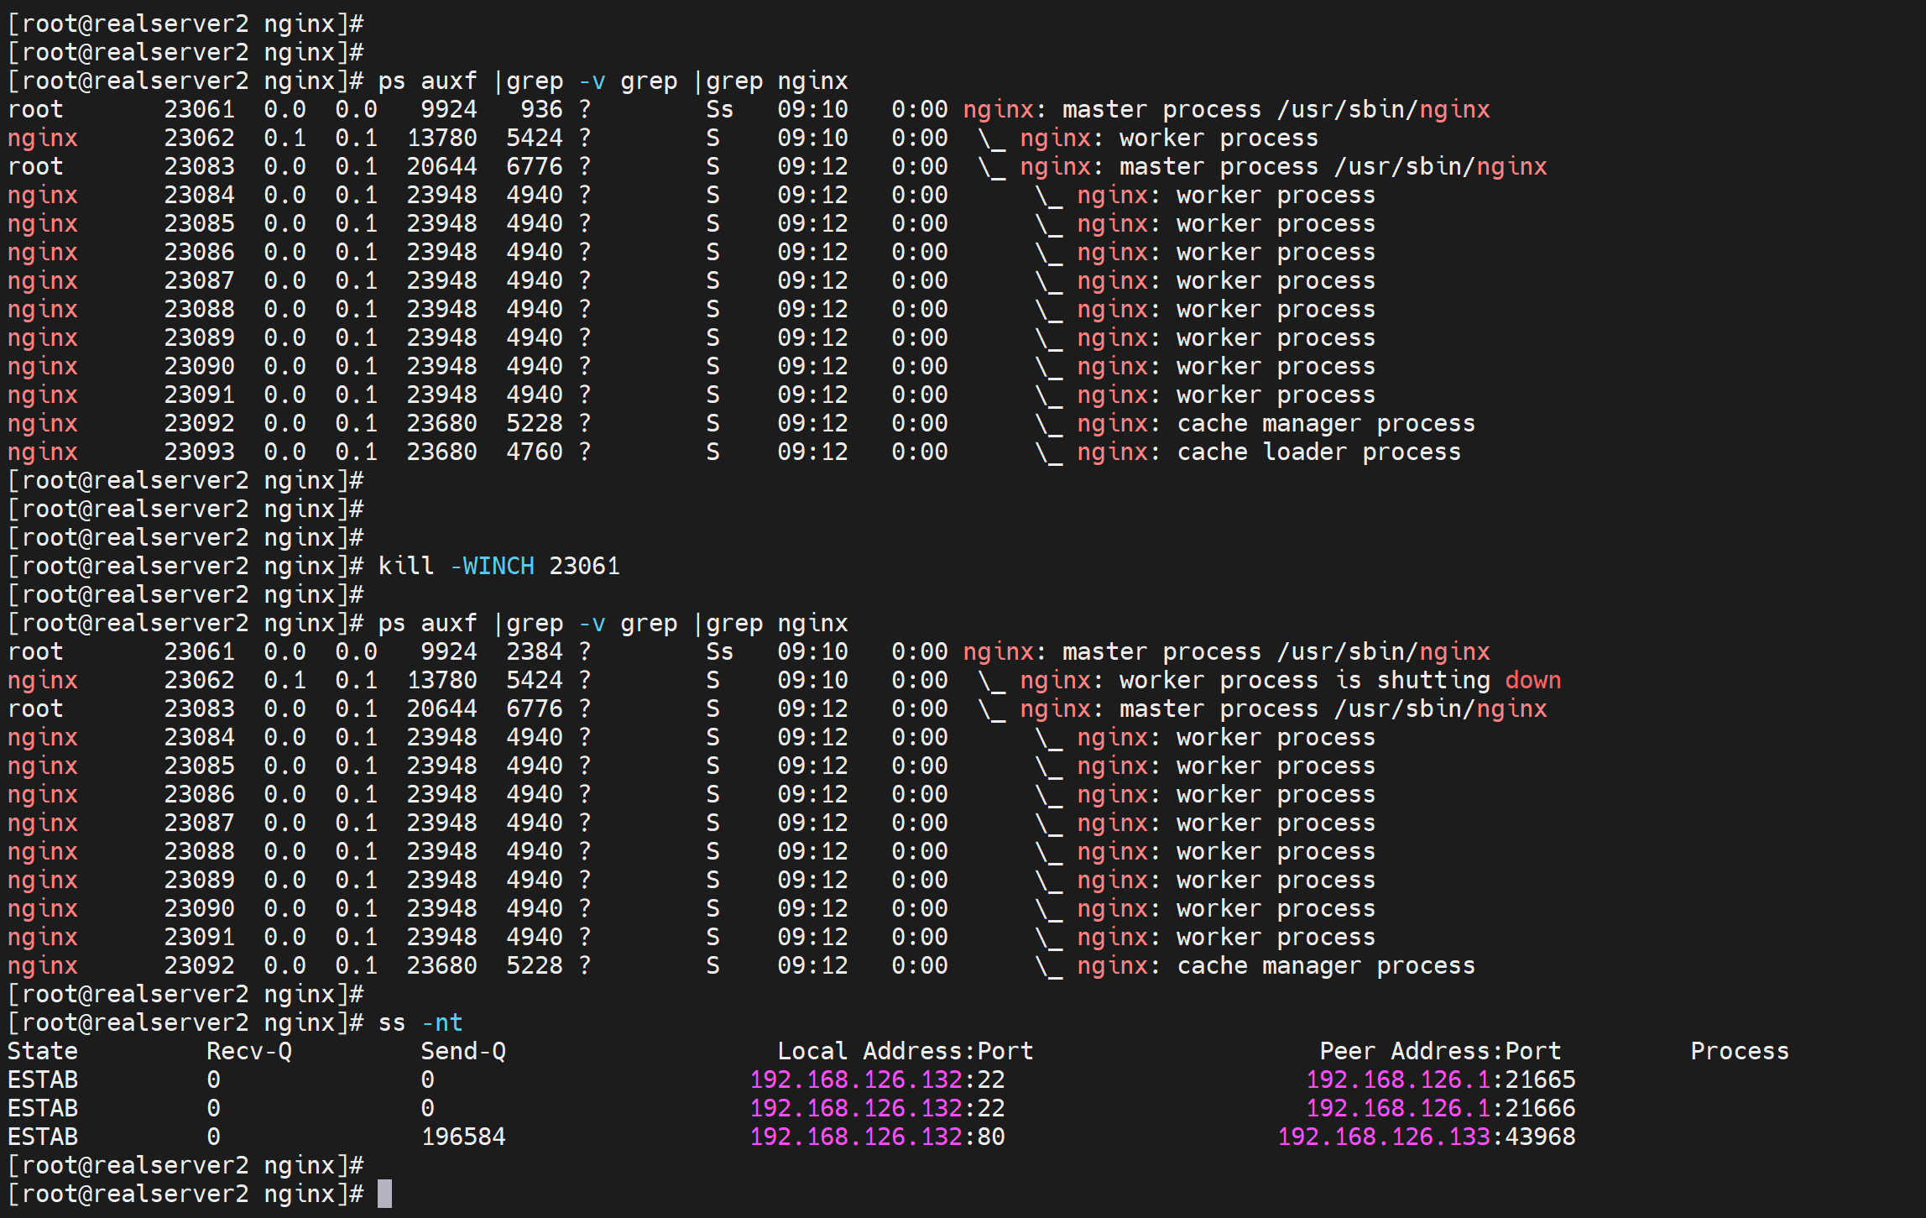The height and width of the screenshot is (1218, 1926).
Task: Click the '-WINCH' signal option text
Action: click(x=492, y=566)
